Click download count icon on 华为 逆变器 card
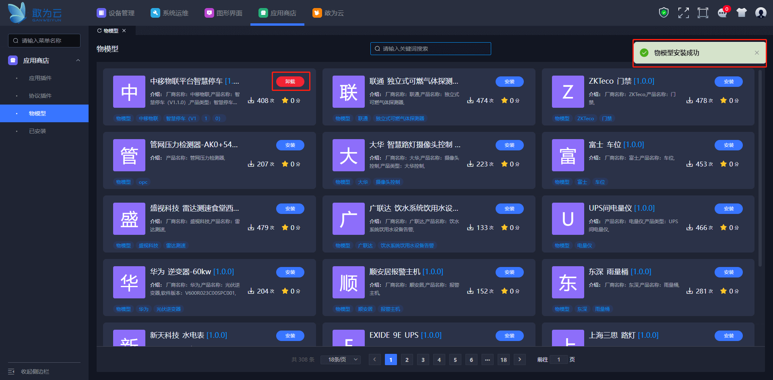Viewport: 773px width, 380px height. (x=251, y=291)
